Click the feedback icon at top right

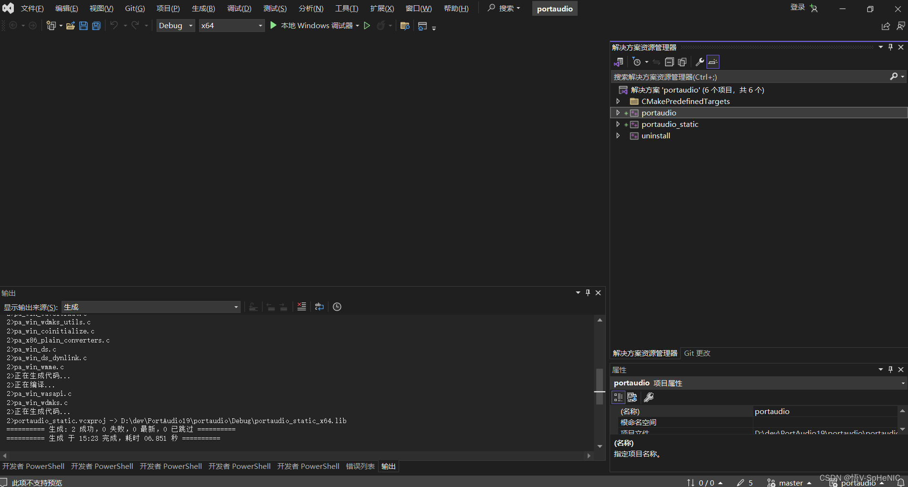pos(900,26)
